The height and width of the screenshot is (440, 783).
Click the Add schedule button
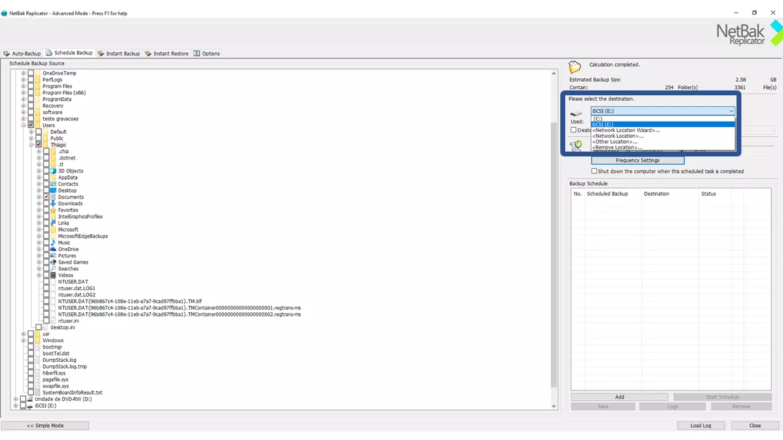pos(619,397)
